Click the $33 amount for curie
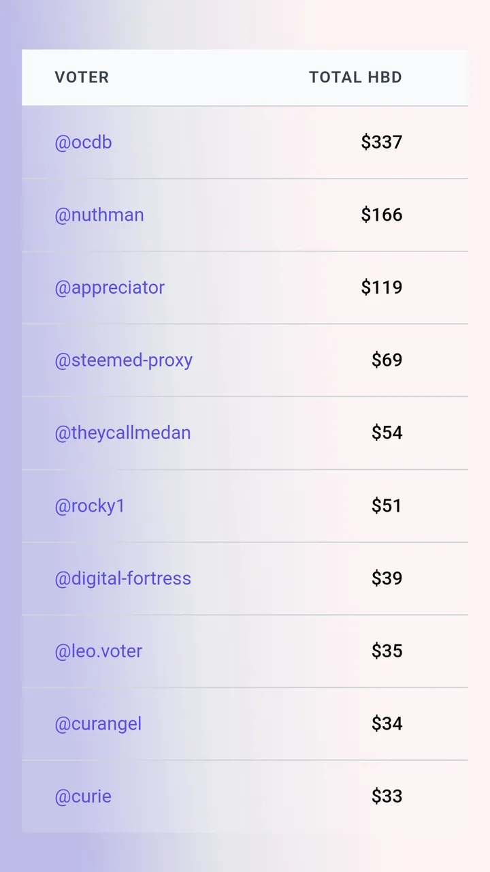490x872 pixels. [387, 796]
